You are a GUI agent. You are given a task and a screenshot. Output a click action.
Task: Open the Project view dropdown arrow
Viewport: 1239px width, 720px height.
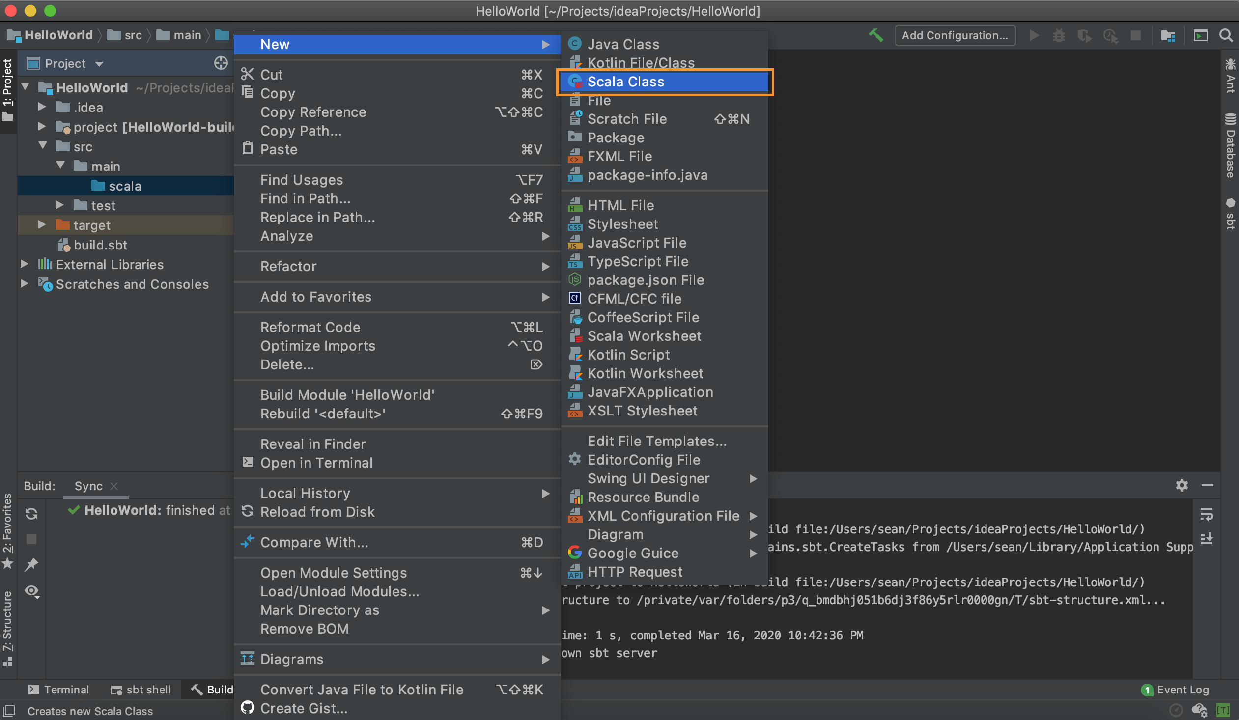99,64
